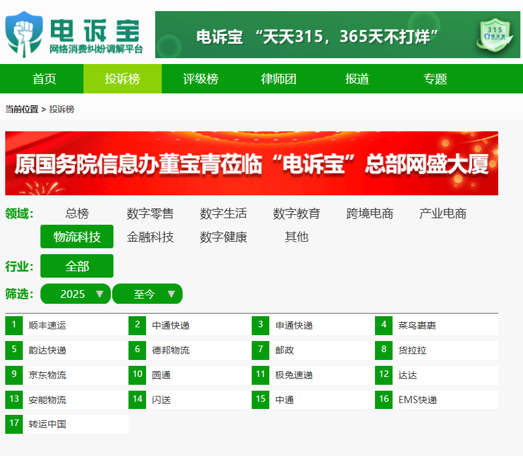The height and width of the screenshot is (456, 523).
Task: Open the 圆通 entry
Action: click(161, 375)
